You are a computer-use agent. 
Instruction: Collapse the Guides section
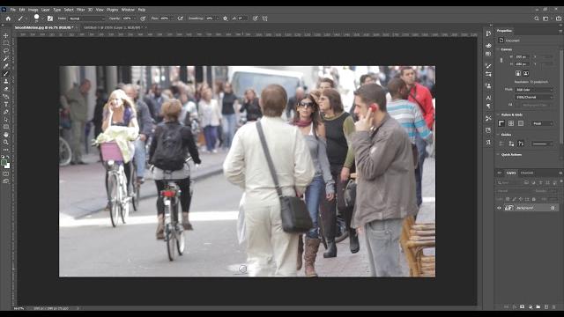tap(498, 135)
